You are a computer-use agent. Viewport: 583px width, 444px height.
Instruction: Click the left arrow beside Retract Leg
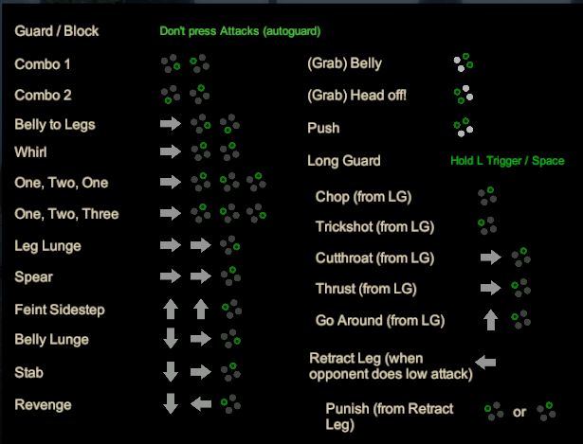pos(485,362)
